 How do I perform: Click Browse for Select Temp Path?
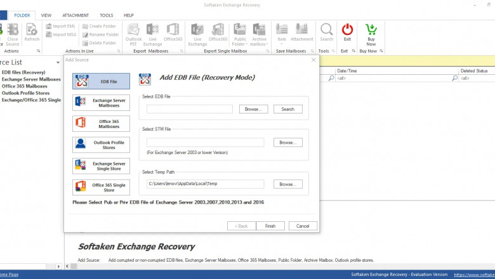pyautogui.click(x=288, y=184)
